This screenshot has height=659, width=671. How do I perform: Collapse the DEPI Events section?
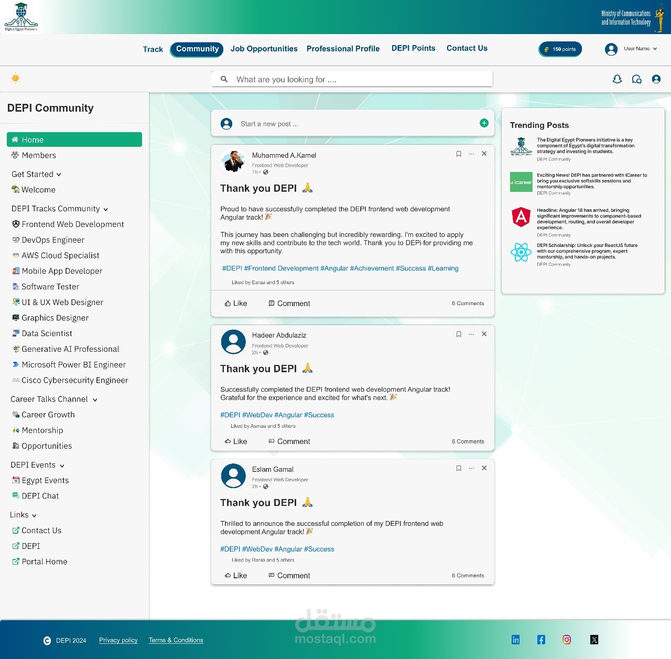62,466
